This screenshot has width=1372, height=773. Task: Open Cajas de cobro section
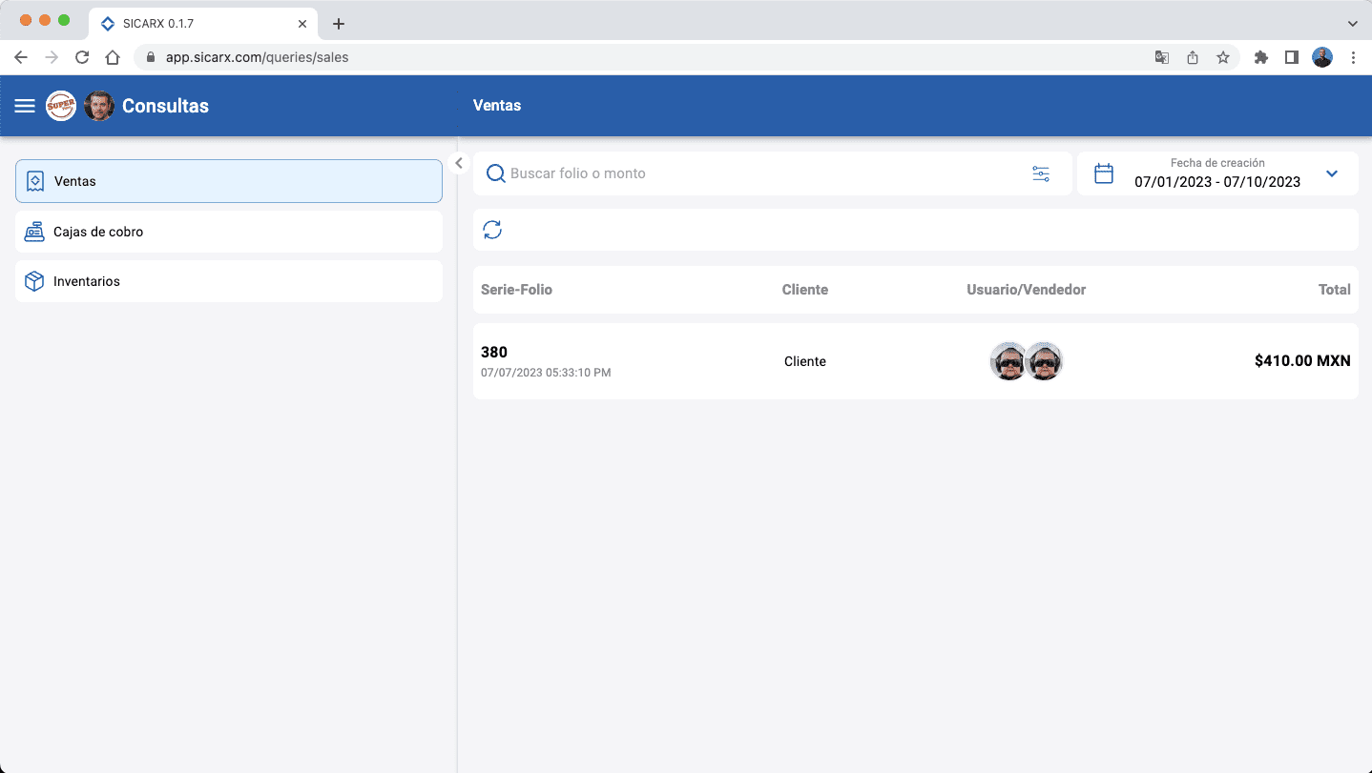(x=229, y=232)
